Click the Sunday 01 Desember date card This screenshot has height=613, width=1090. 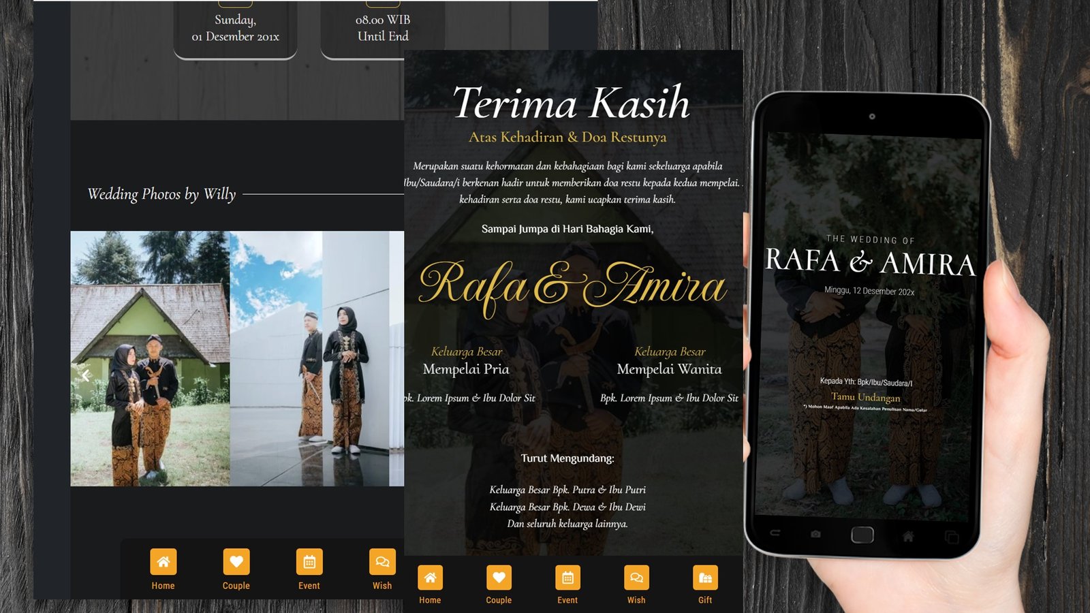click(x=235, y=29)
